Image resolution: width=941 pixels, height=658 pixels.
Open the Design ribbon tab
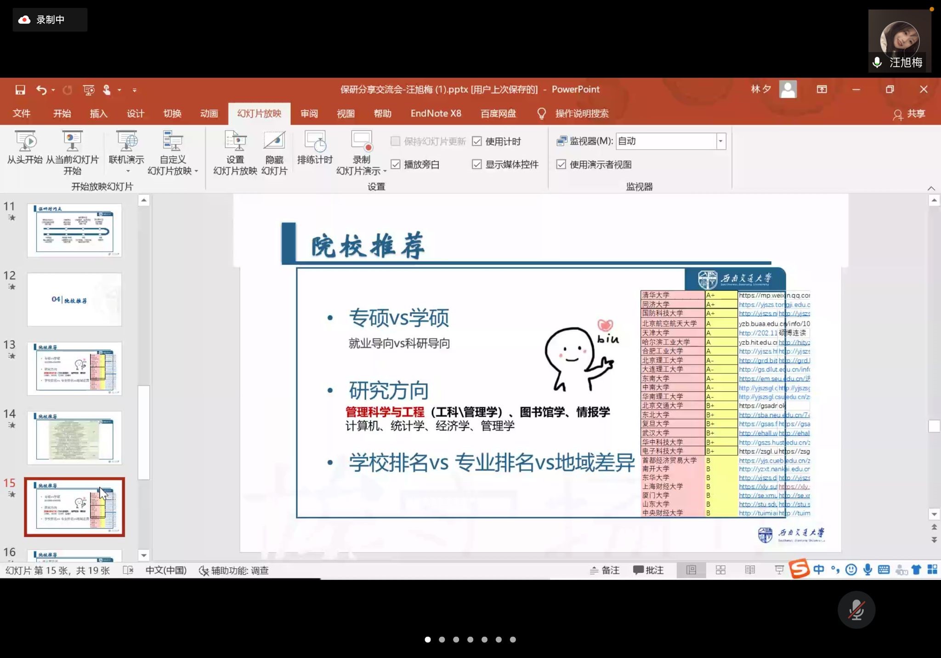(136, 114)
